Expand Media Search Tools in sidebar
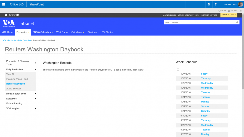The image size is (244, 137). [21, 94]
